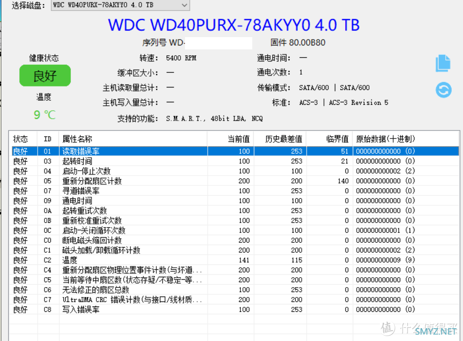Click the refresh icon
Viewport: 463px width, 341px height.
point(444,90)
